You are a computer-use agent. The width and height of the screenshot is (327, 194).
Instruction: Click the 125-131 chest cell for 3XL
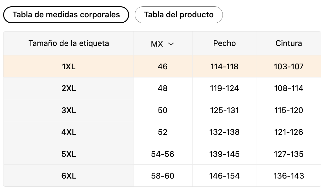pyautogui.click(x=224, y=110)
